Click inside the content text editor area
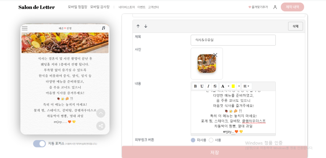 (233, 112)
